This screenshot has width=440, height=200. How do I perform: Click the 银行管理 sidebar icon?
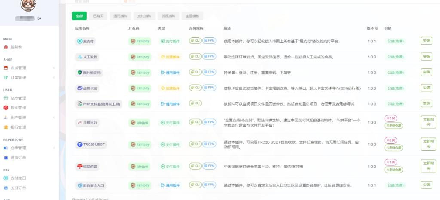pos(6,127)
